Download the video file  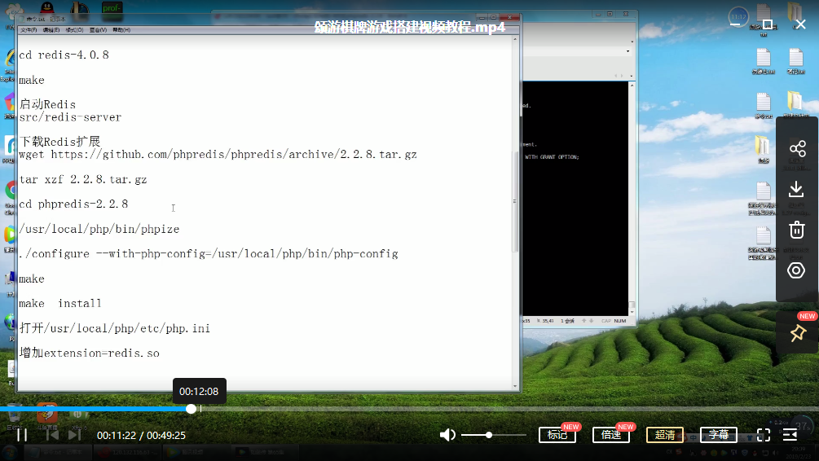pyautogui.click(x=797, y=189)
